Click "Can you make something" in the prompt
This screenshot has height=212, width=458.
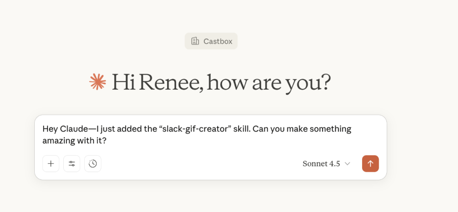[302, 129]
